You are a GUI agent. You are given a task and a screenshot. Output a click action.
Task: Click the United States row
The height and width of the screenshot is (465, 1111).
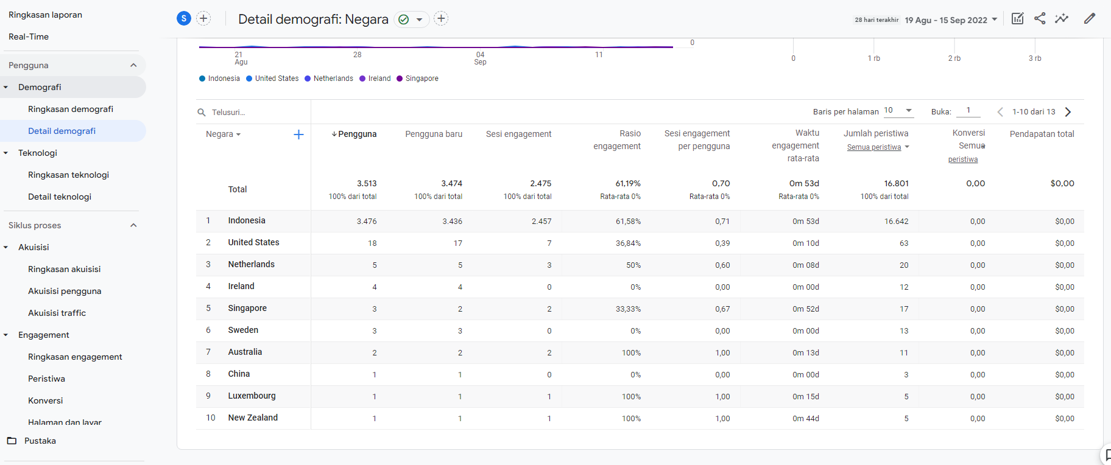point(640,243)
